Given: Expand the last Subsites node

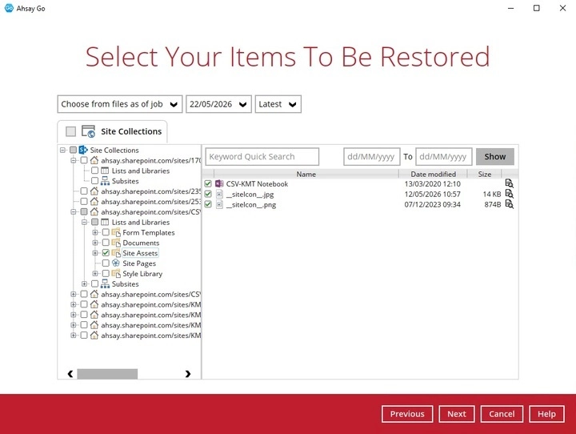Looking at the screenshot, I should click(84, 283).
